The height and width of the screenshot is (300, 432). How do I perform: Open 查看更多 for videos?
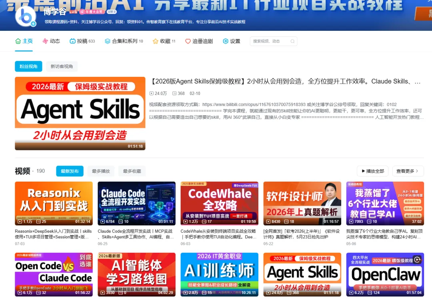pos(408,171)
